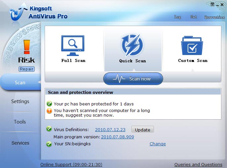Screen dimensions: 227x168
Task: Click 'Scan and protection overview' heading
Action: [80, 92]
